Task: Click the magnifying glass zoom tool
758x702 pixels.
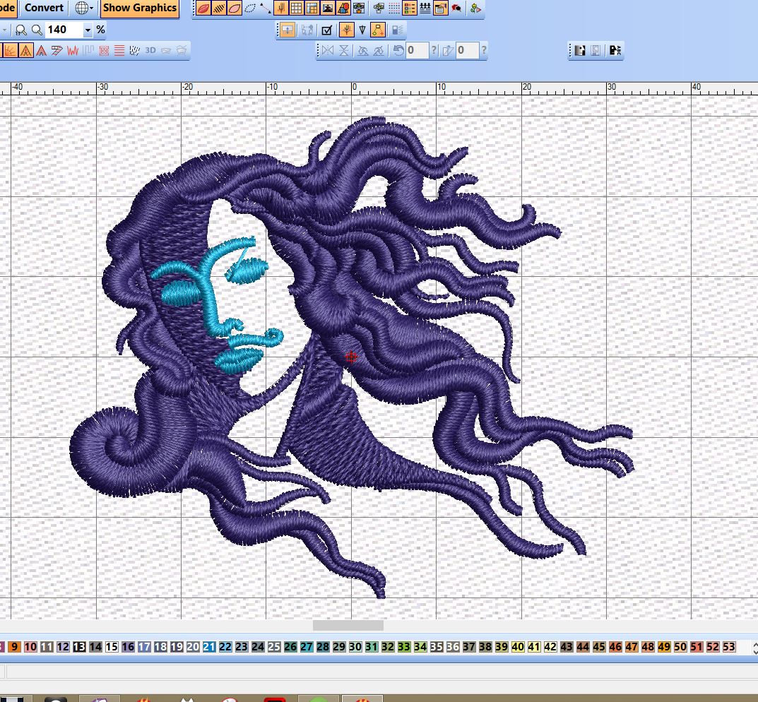Action: click(36, 30)
